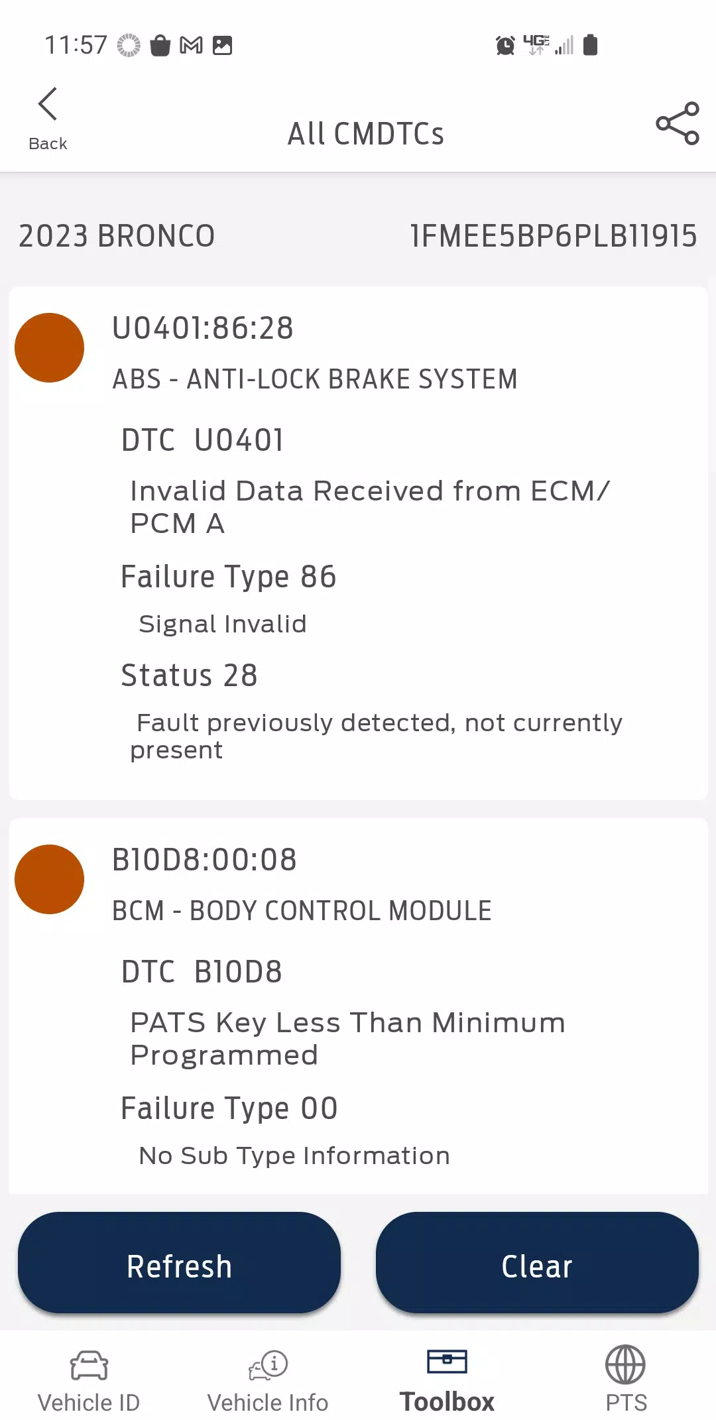Viewport: 716px width, 1420px height.
Task: Switch to the PTS tab label
Action: [x=626, y=1403]
